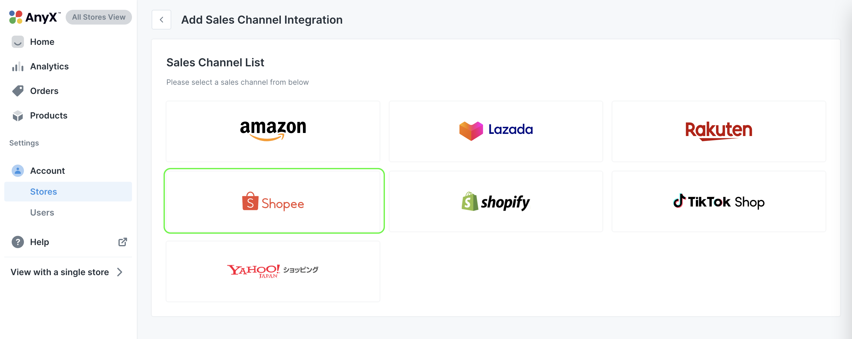Click the AnyX logo

point(35,17)
